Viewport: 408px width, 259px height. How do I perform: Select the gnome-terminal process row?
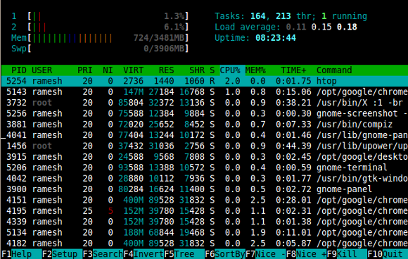click(x=205, y=168)
